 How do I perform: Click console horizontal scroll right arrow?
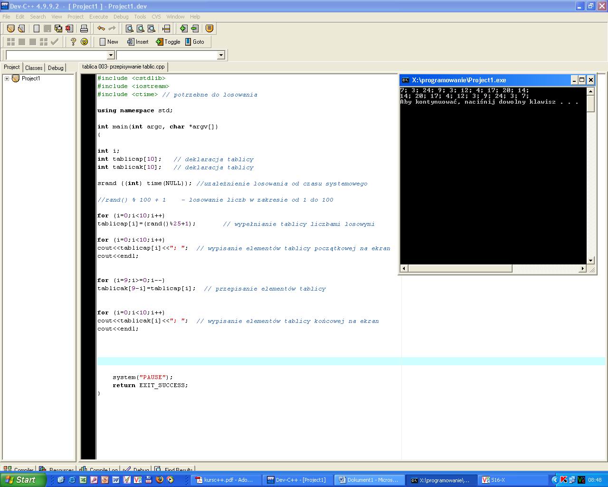583,269
